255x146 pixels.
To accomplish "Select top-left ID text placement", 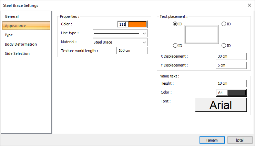I will [175, 24].
